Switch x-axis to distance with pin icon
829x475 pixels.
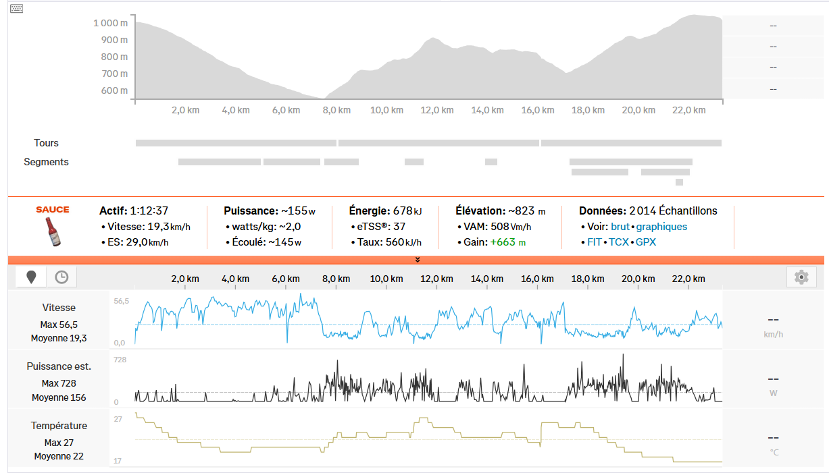click(31, 277)
